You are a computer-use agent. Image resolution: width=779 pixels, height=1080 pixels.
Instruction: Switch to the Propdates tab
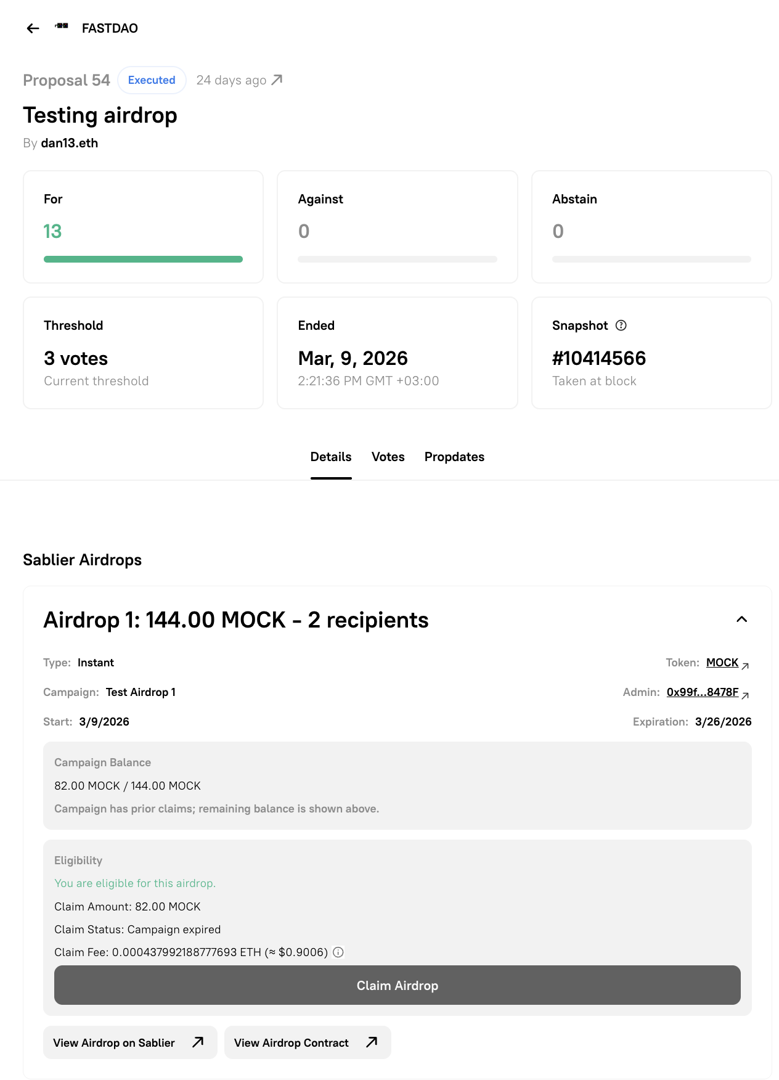[x=454, y=457]
